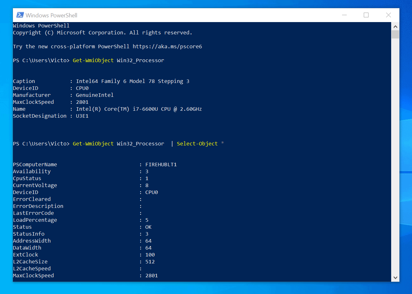Click the scrollbar up arrow
The width and height of the screenshot is (412, 294).
[395, 26]
